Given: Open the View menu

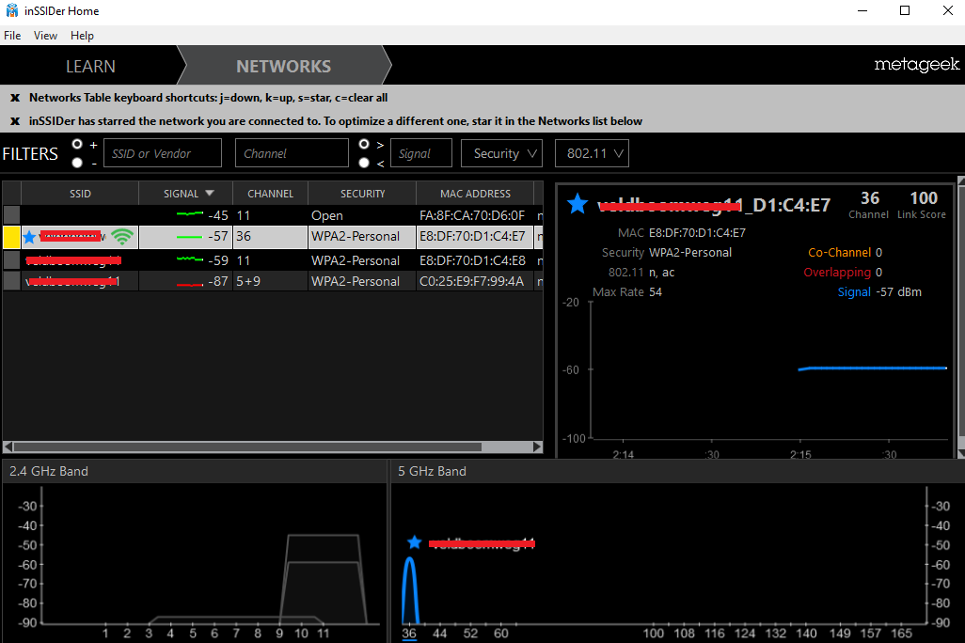Looking at the screenshot, I should pos(45,36).
